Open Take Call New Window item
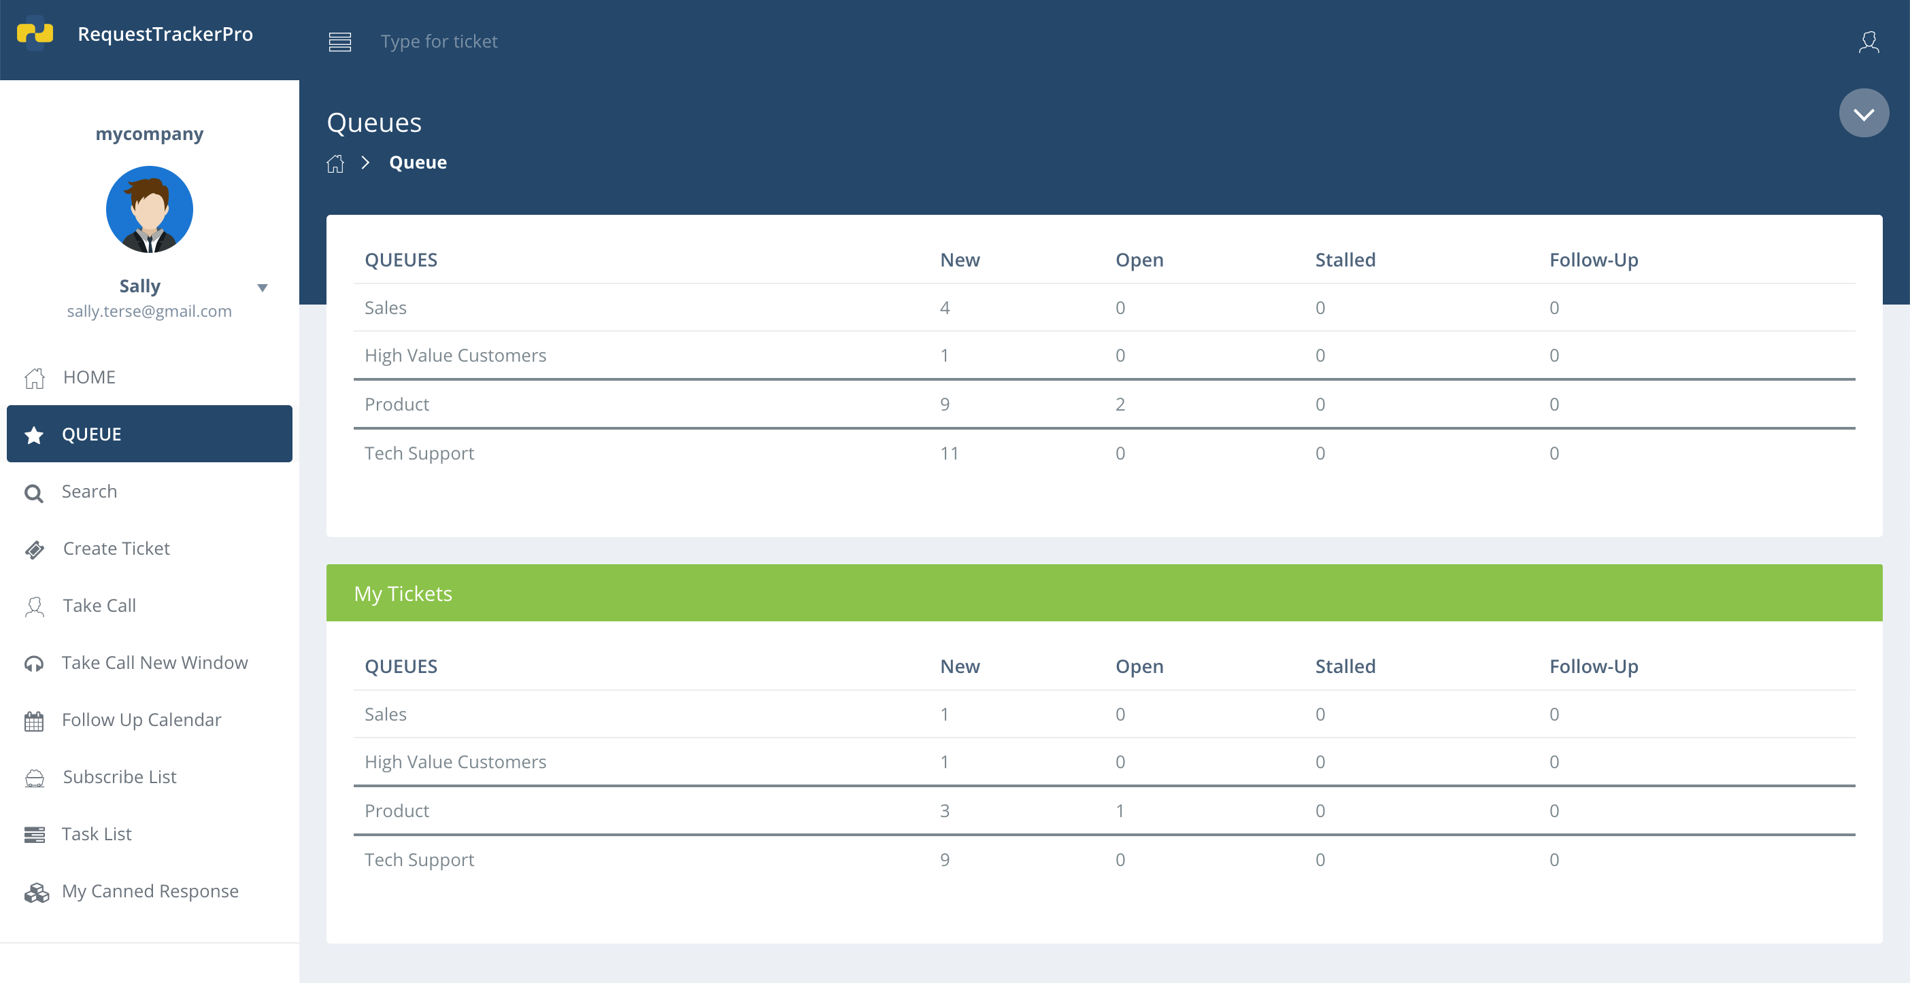Viewport: 1910px width, 983px height. (149, 662)
